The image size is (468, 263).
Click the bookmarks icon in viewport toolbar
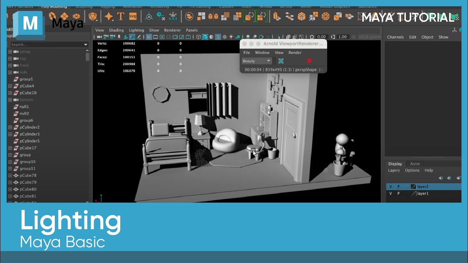click(119, 37)
